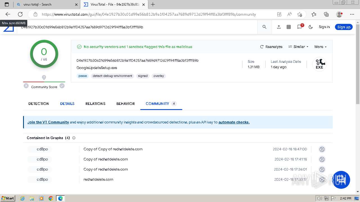Click the browser address bar
This screenshot has height=202, width=360.
tap(149, 14)
